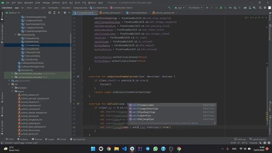Click 4 spaces indent setting in status bar
This screenshot has height=153, width=272.
[x=253, y=143]
